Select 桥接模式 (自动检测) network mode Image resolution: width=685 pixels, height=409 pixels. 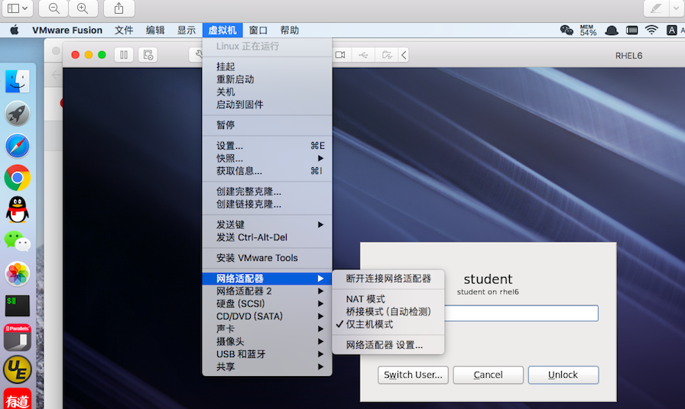tap(388, 311)
